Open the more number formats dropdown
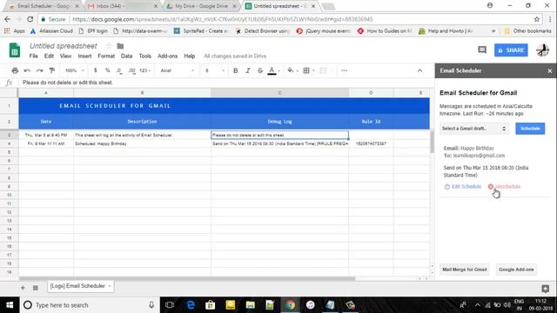Image resolution: width=557 pixels, height=313 pixels. point(145,70)
